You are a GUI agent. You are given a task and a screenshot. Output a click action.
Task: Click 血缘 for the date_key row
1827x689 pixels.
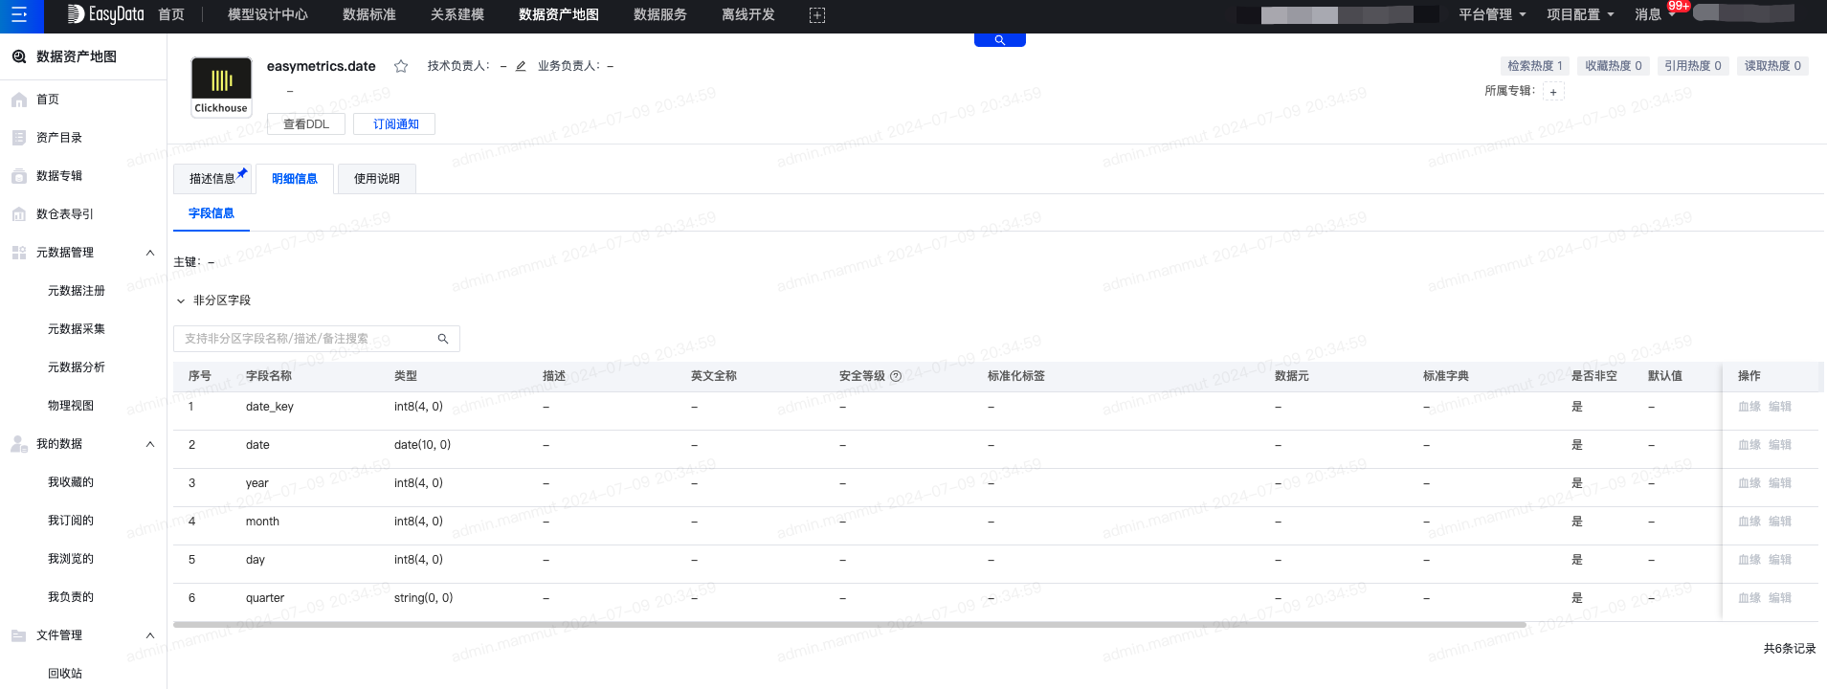1749,407
